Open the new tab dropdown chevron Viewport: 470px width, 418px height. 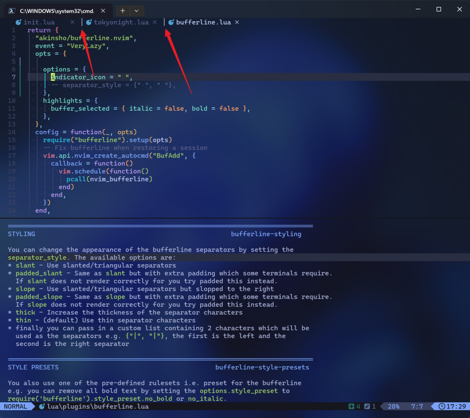pos(137,10)
